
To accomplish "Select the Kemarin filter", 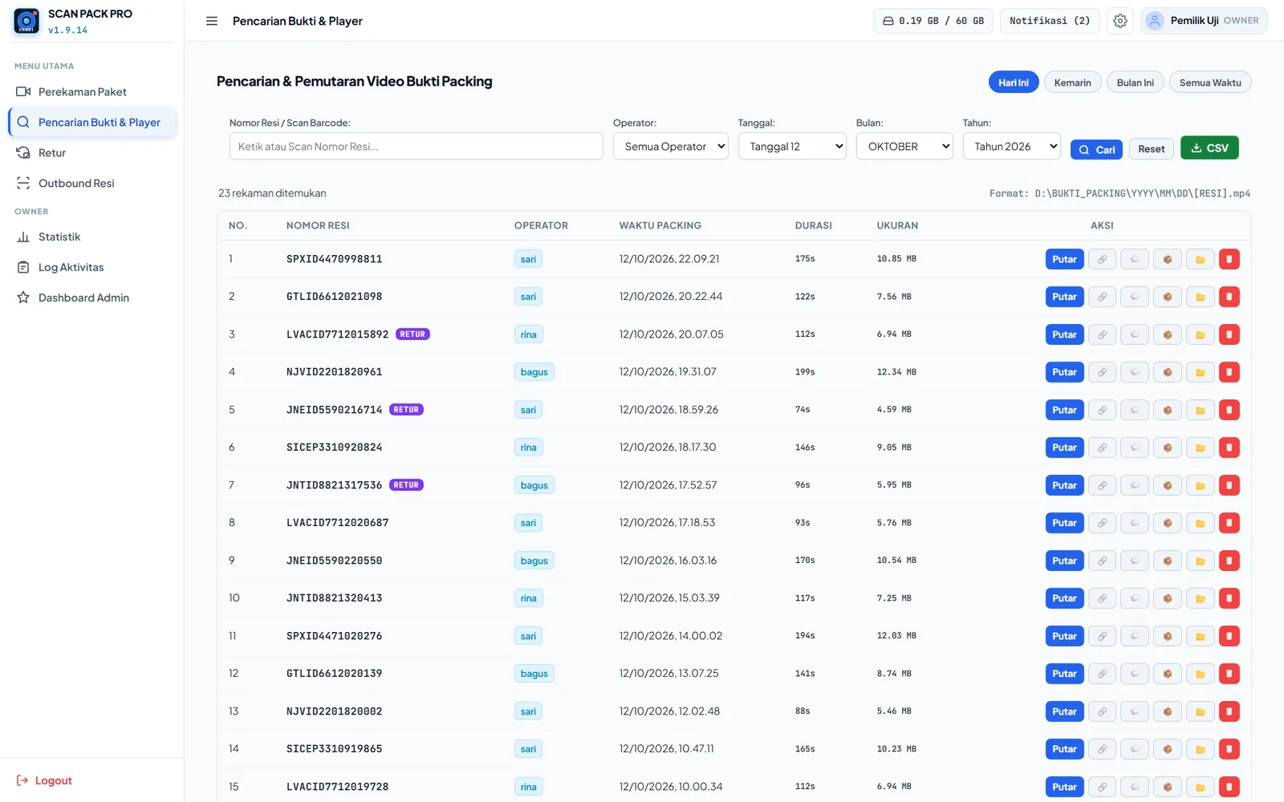I will pos(1073,83).
